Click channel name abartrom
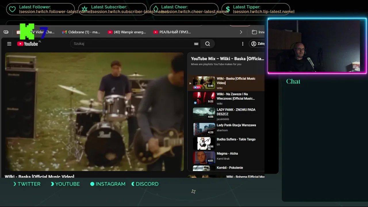The width and height of the screenshot is (368, 207). [222, 131]
